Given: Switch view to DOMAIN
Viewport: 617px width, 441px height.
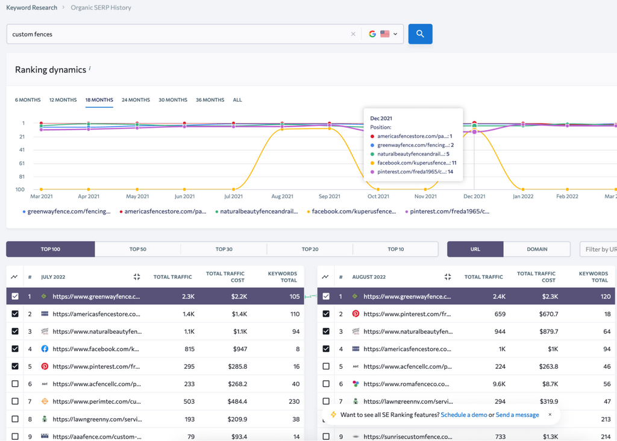Looking at the screenshot, I should 537,249.
